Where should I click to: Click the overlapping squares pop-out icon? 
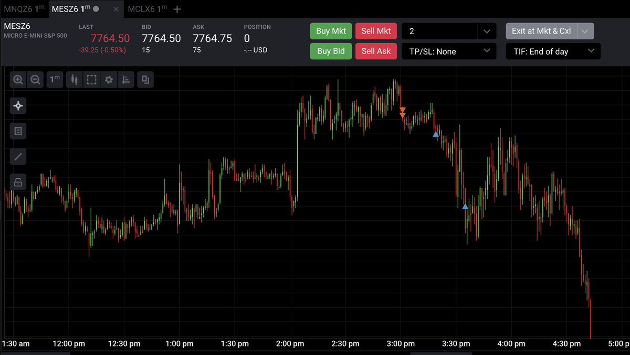tap(145, 80)
